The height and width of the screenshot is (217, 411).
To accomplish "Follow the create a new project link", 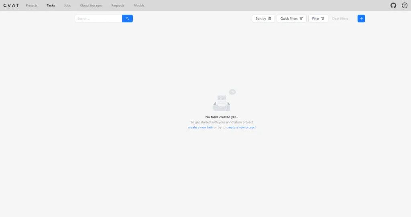I will pos(241,128).
